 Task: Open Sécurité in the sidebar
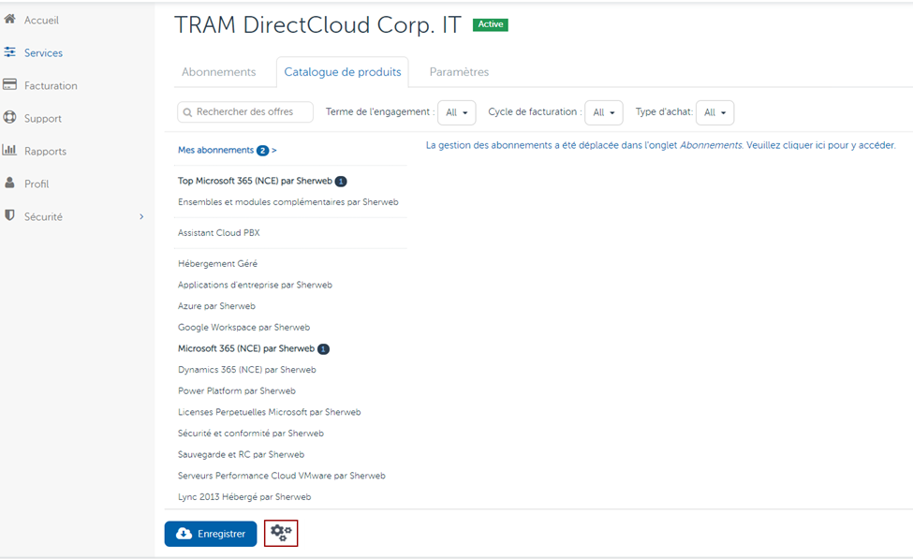[x=43, y=216]
